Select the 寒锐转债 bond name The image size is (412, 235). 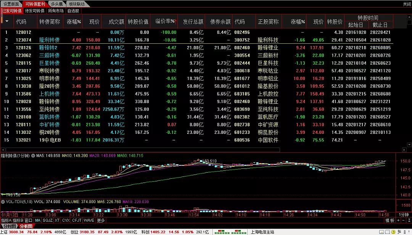tap(49, 71)
